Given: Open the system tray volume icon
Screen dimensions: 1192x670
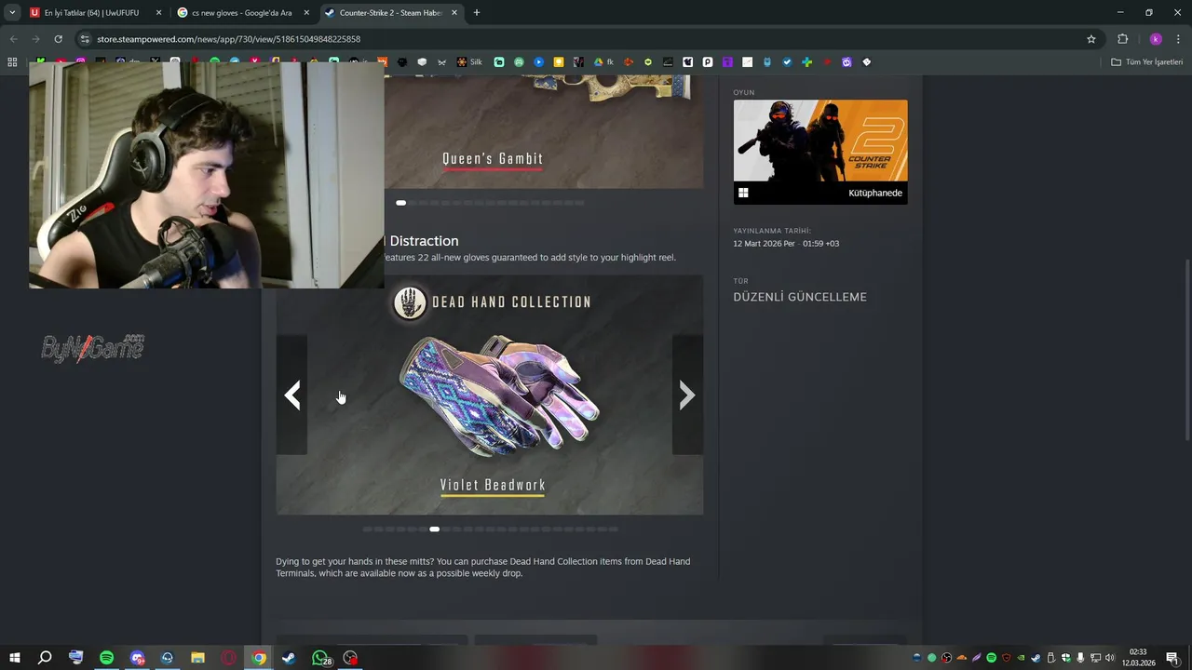Looking at the screenshot, I should [1109, 658].
